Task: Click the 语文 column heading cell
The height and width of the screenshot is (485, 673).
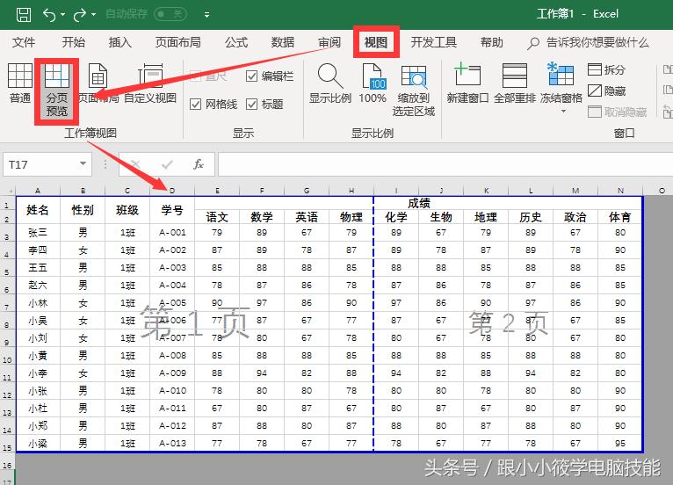Action: click(217, 217)
